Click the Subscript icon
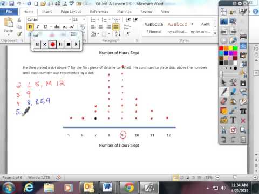259x194 pixels. click(x=64, y=27)
